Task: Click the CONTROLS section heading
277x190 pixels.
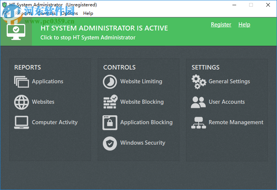Action: pos(120,67)
